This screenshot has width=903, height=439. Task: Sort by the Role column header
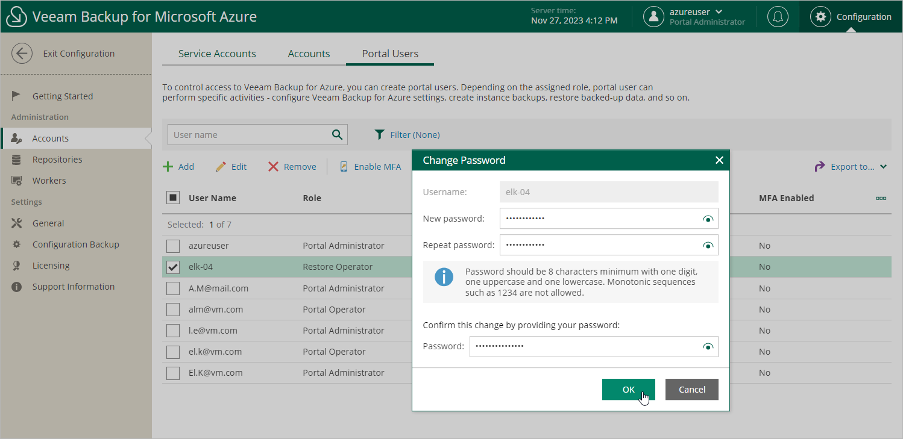pos(312,198)
